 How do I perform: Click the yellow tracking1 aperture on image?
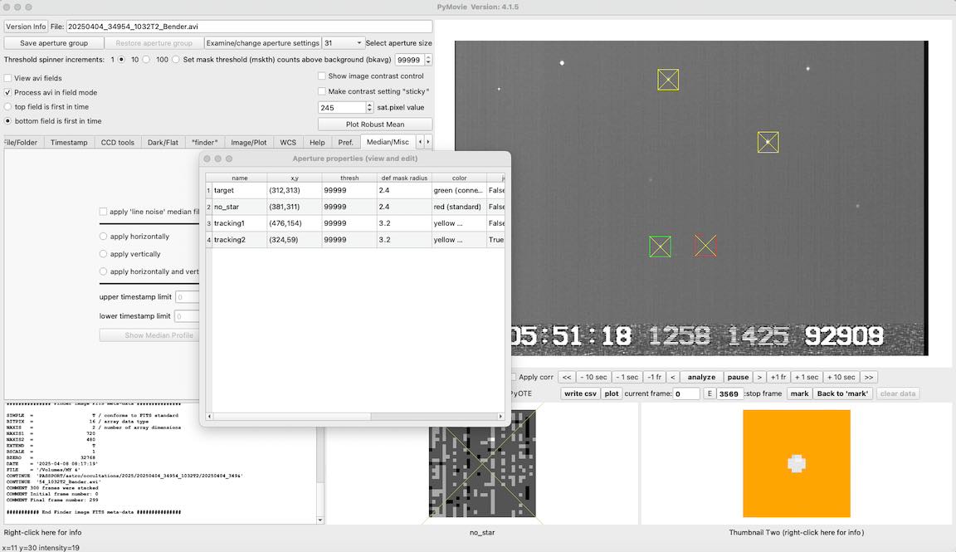(x=768, y=142)
